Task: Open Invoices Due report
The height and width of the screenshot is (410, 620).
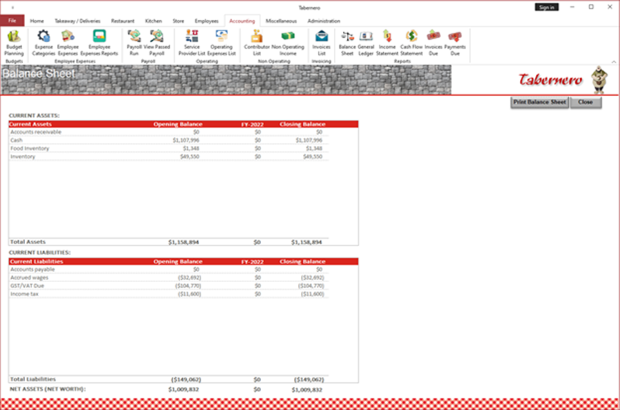Action: click(433, 43)
